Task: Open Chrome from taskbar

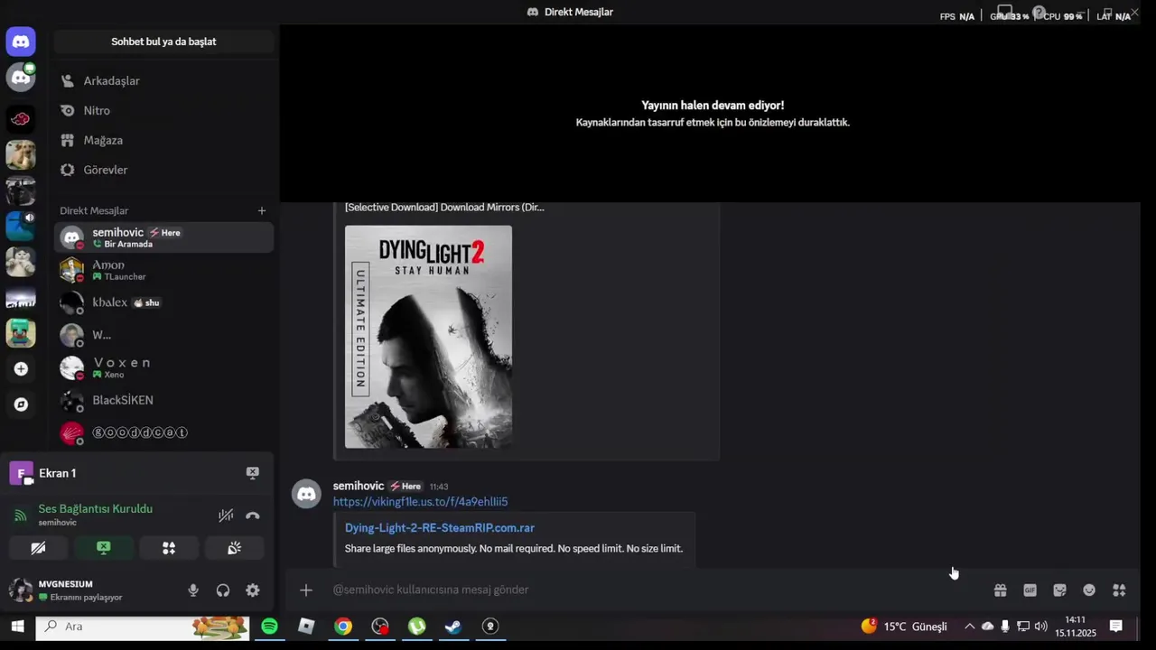Action: click(343, 627)
